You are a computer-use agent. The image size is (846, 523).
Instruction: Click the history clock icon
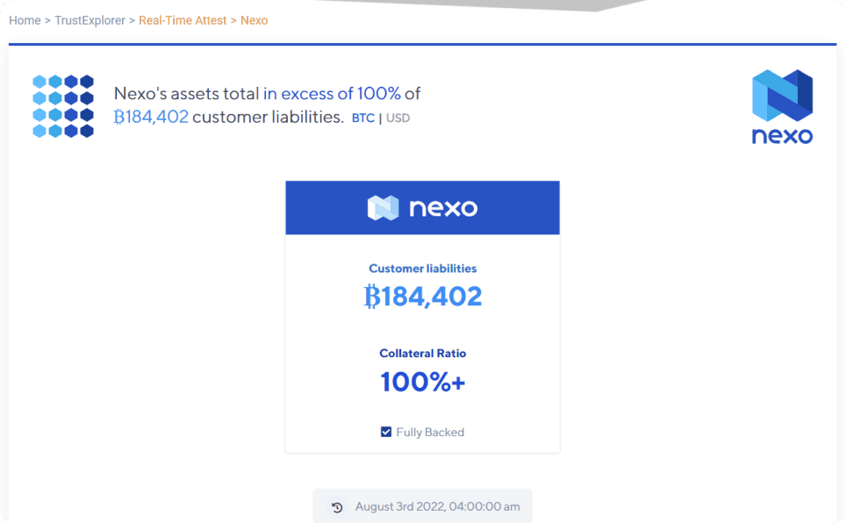[337, 507]
